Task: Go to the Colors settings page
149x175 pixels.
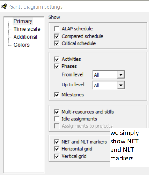Action: click(21, 45)
